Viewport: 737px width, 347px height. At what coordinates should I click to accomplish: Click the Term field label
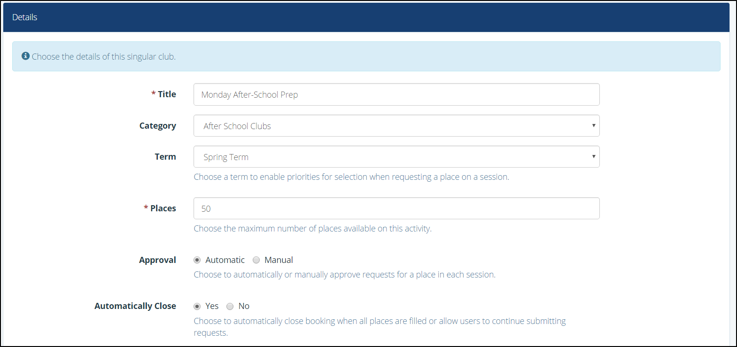165,157
